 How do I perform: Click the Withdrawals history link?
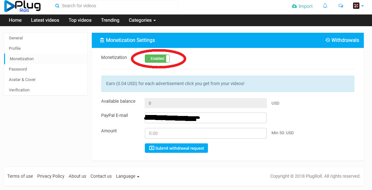coord(342,40)
